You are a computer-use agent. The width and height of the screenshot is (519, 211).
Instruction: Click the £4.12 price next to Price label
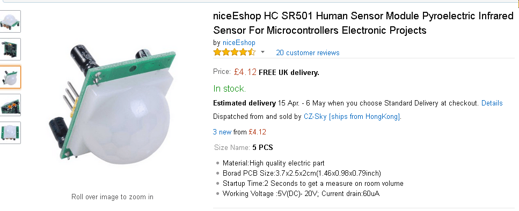pos(245,72)
